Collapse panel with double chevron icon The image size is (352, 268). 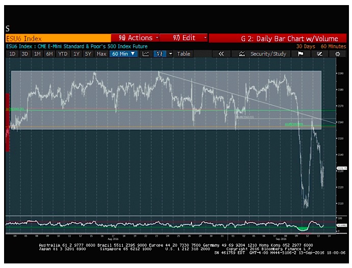[x=221, y=54]
